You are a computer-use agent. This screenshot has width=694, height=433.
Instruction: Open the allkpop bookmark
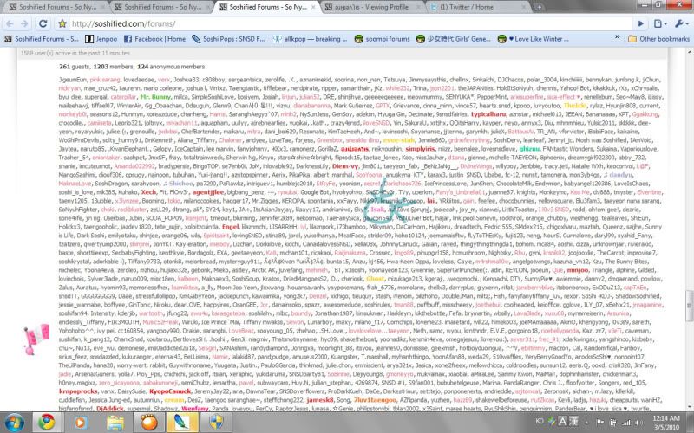(311, 39)
